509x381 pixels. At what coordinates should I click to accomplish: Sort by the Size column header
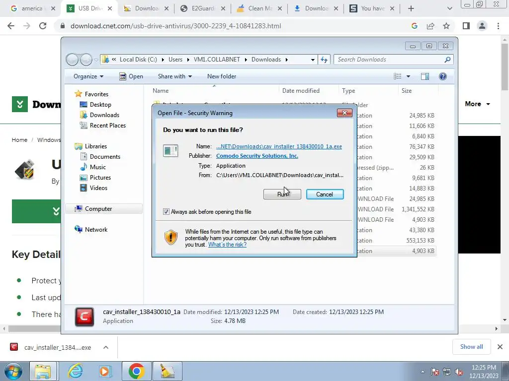407,91
